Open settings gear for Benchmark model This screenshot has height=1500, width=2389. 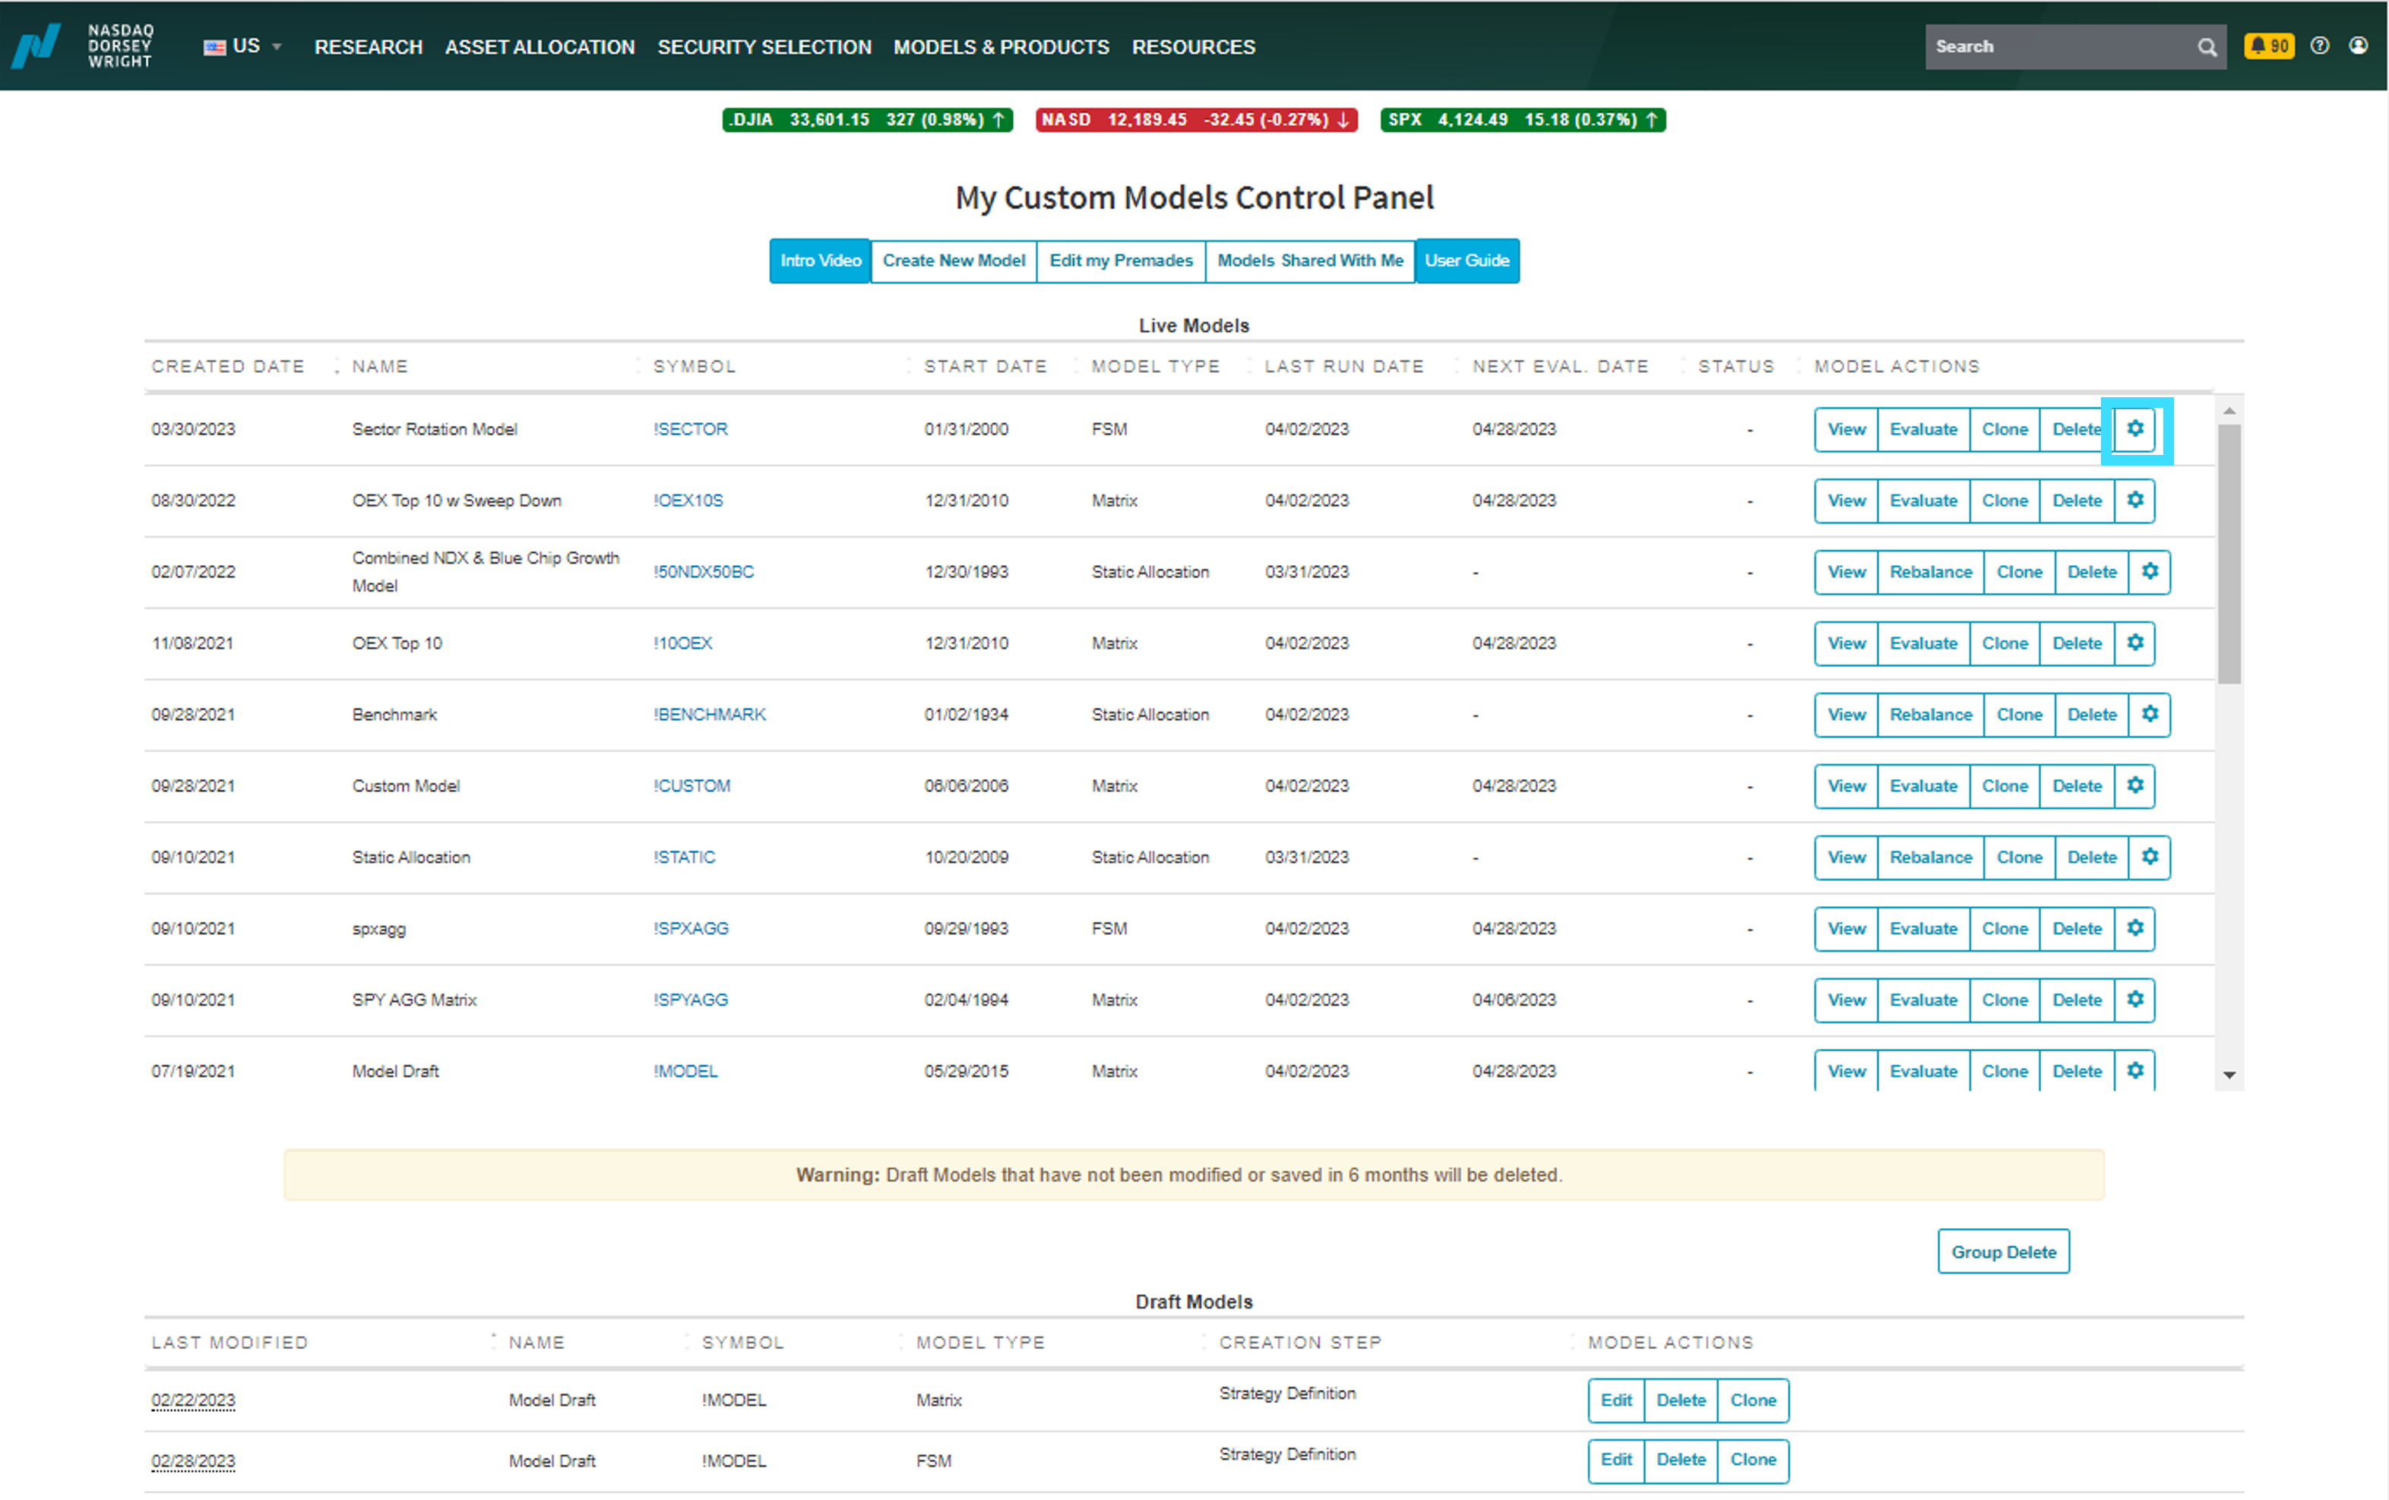tap(2150, 715)
